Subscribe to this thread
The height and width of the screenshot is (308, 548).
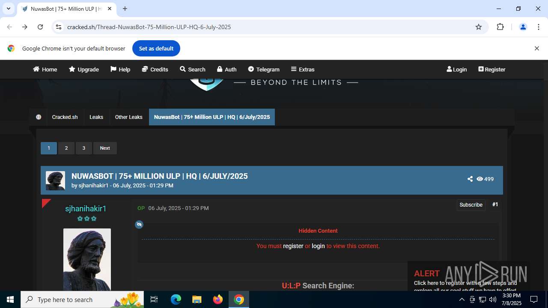(471, 205)
